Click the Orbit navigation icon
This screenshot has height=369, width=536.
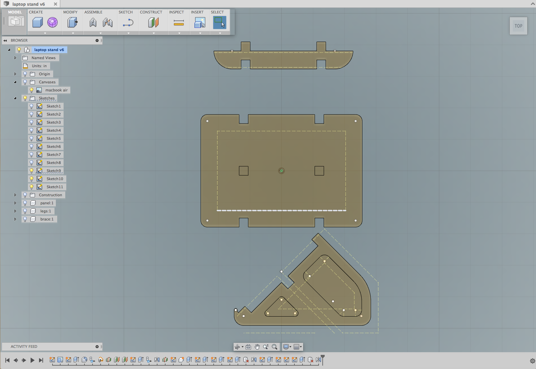coord(237,347)
